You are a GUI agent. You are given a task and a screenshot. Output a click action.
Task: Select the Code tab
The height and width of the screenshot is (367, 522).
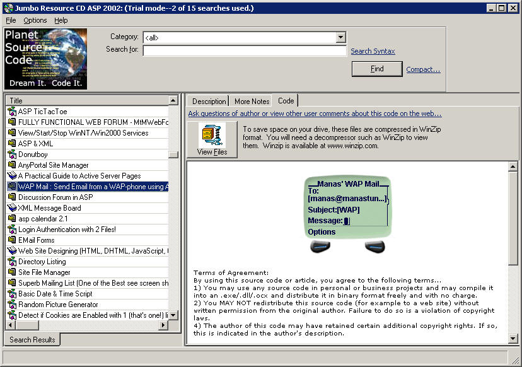(286, 100)
